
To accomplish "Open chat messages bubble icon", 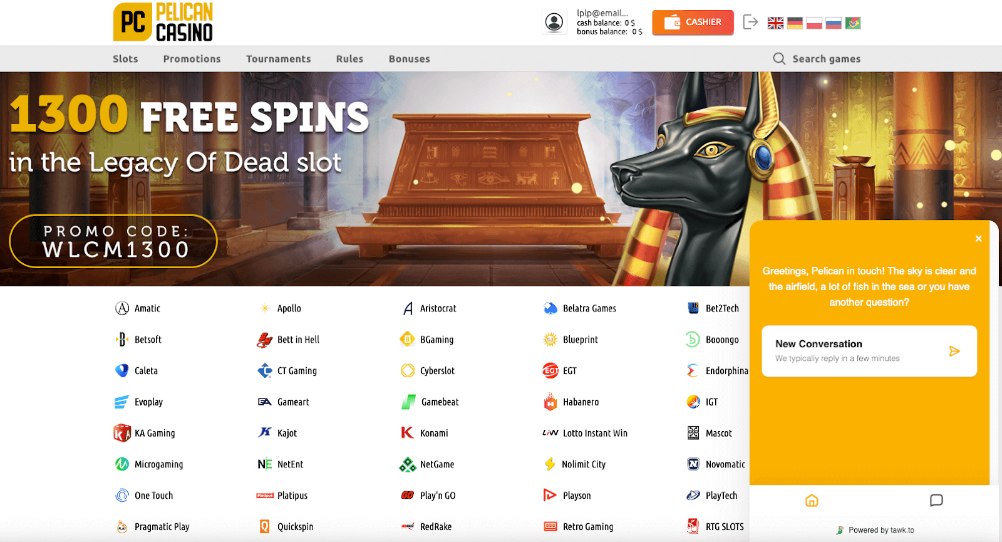I will point(936,500).
